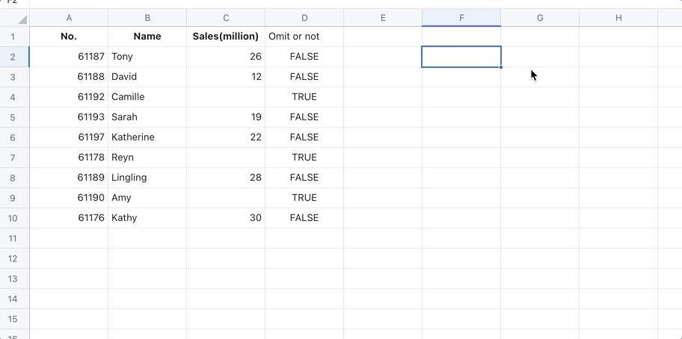The width and height of the screenshot is (682, 339).
Task: Click the 'Omit or not' header cell
Action: pos(294,37)
